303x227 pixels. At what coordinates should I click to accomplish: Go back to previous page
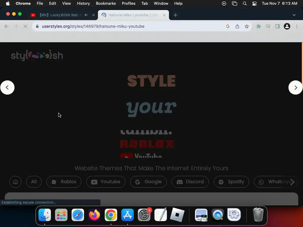7,26
